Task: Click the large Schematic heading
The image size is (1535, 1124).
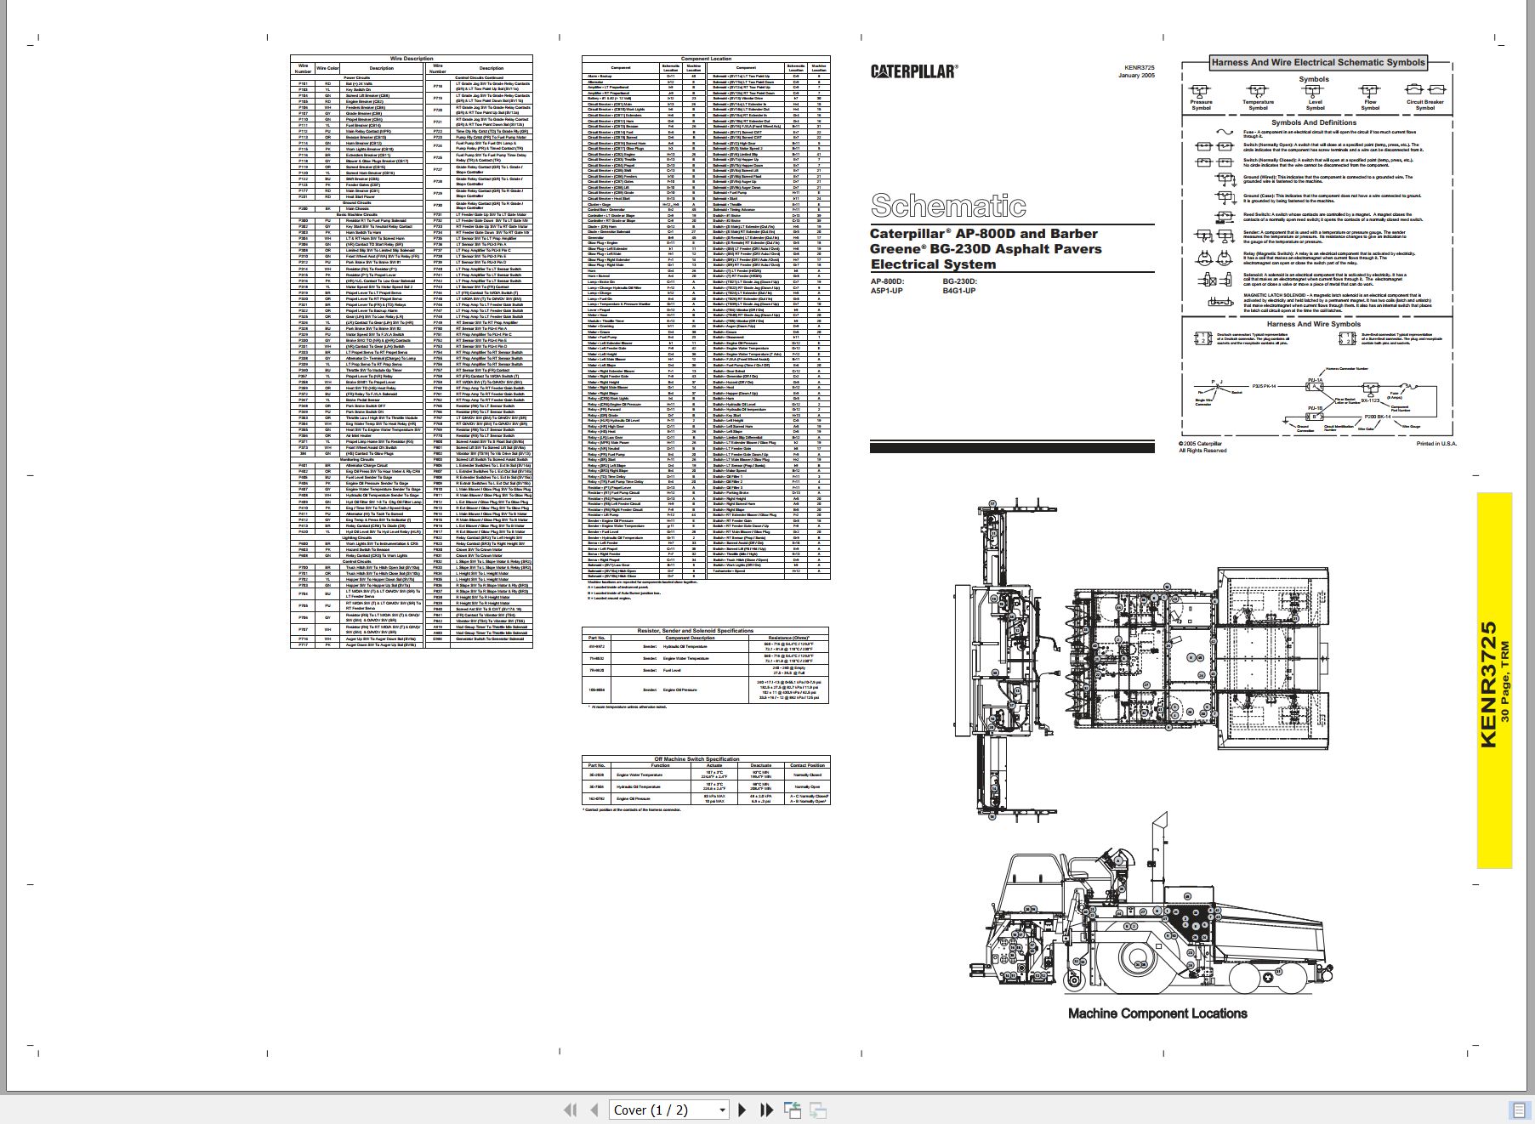Action: pyautogui.click(x=948, y=206)
